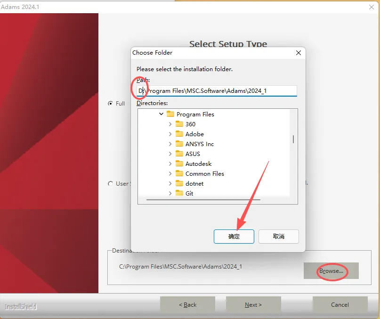Cancel folder selection with 取消 button

click(279, 236)
